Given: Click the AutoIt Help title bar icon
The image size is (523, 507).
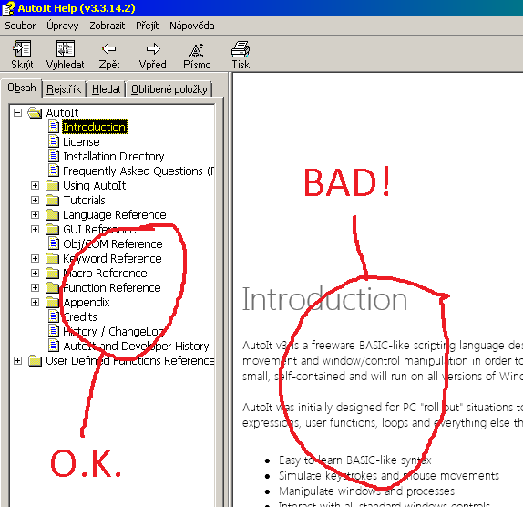Looking at the screenshot, I should tap(8, 8).
